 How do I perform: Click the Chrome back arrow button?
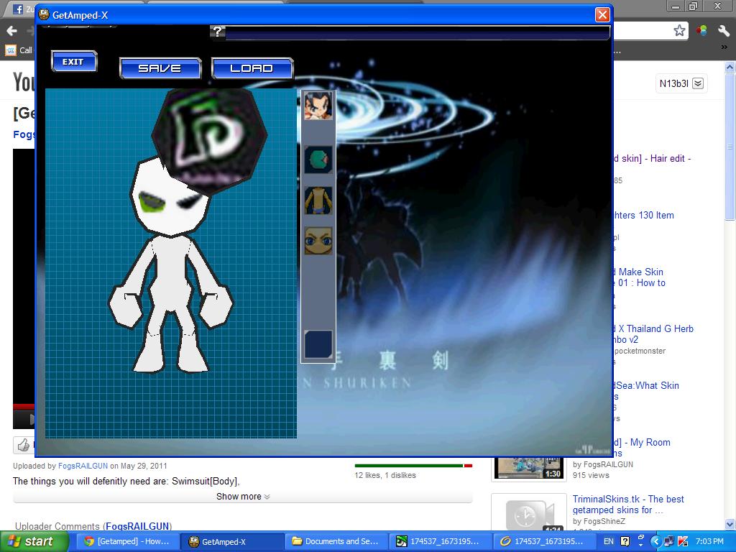coord(11,31)
